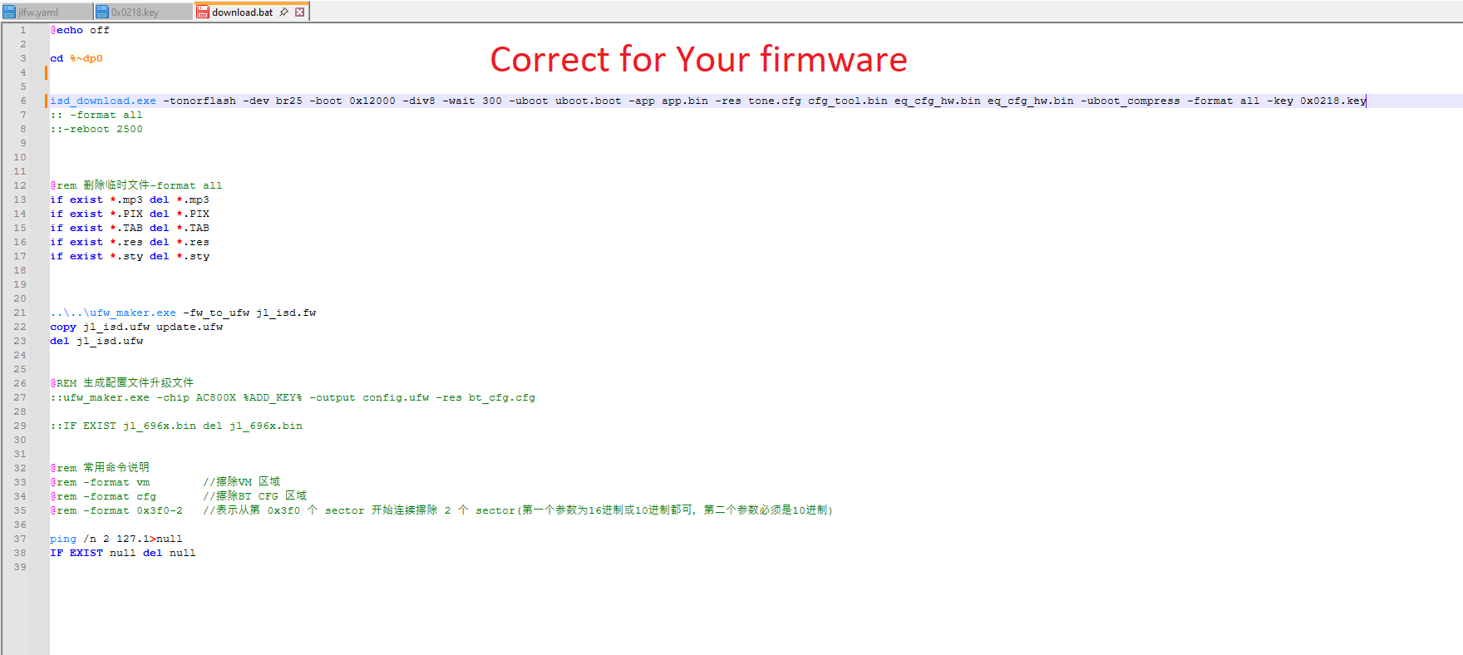
Task: Click "0x0218.key" at end of line 6
Action: tap(1333, 101)
